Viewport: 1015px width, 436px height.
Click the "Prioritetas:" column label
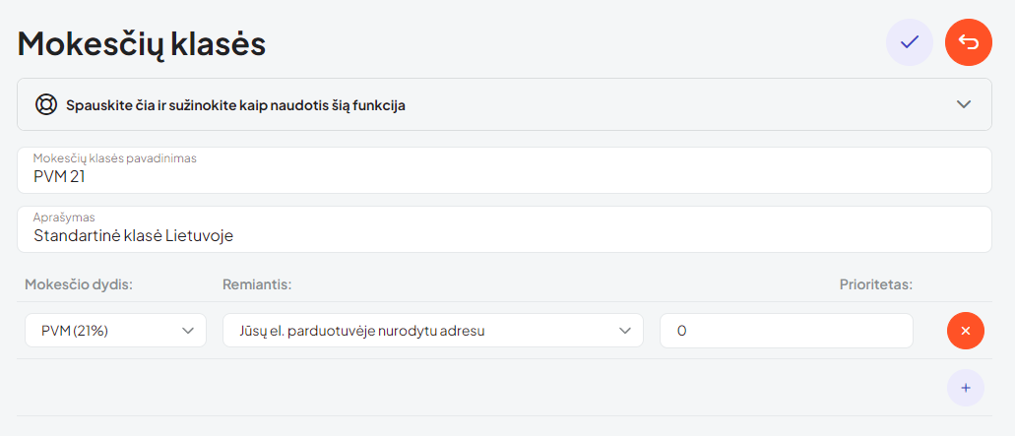(x=876, y=284)
